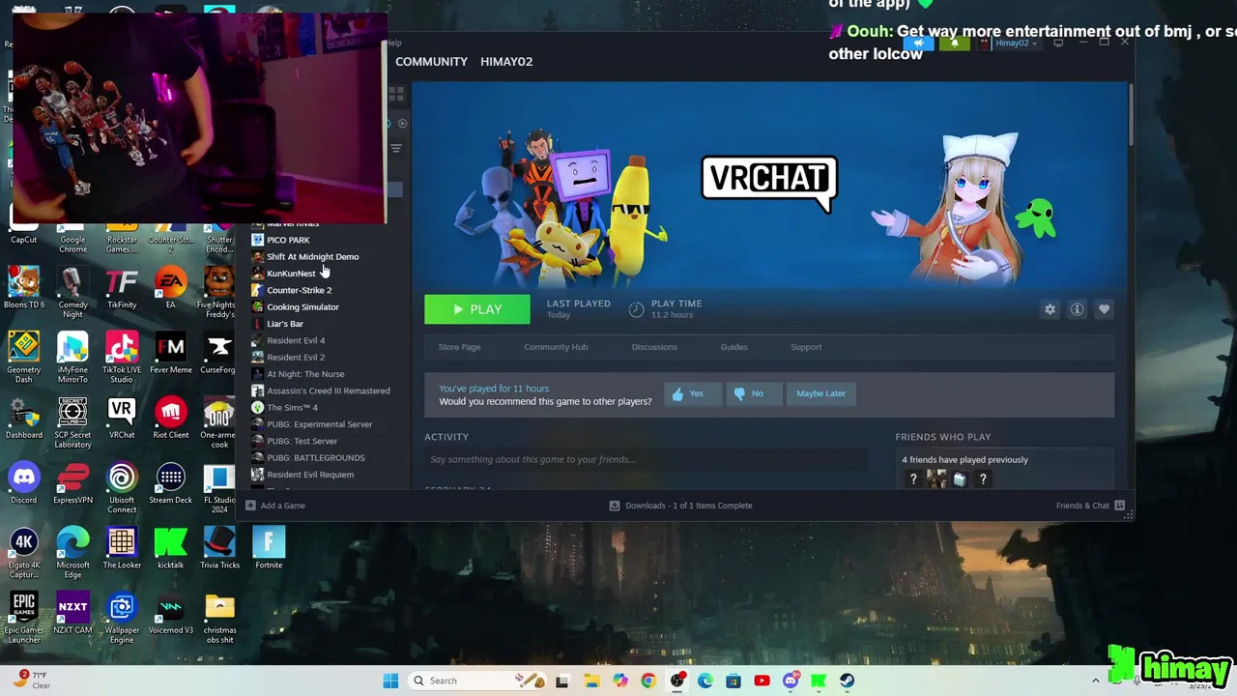Click the Riot Client desktop icon
This screenshot has width=1237, height=696.
tap(170, 419)
